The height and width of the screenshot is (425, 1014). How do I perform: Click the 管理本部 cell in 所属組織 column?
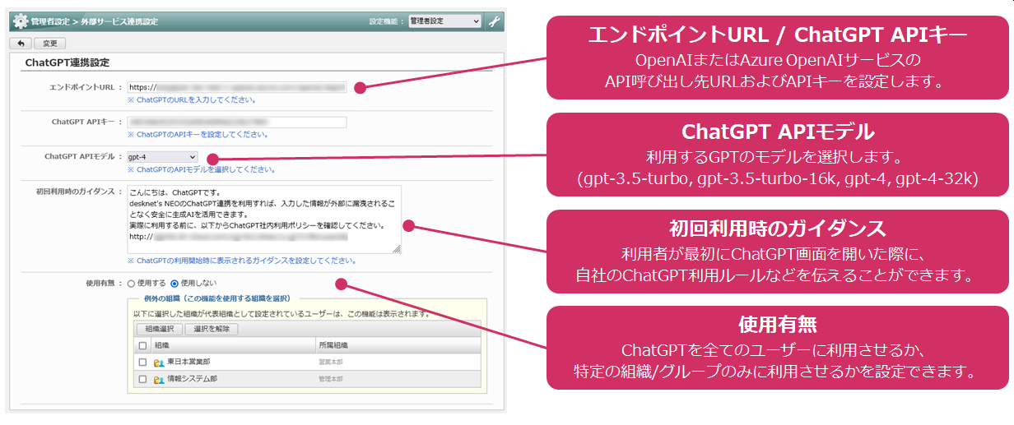point(329,379)
